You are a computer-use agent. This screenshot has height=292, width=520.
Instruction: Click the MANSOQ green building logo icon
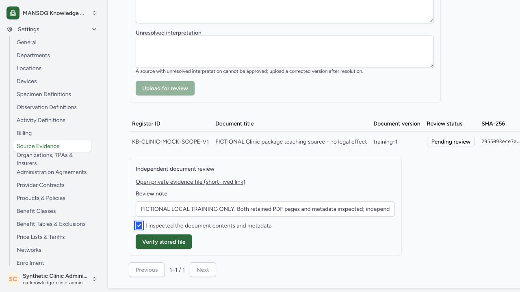13,13
